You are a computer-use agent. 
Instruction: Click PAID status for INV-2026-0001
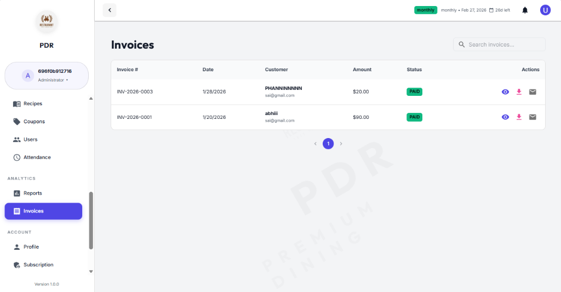tap(414, 117)
